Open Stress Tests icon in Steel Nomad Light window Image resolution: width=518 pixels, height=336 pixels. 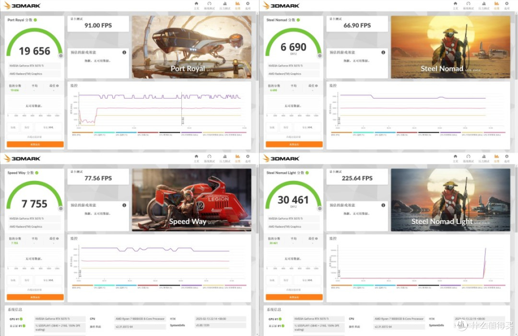click(484, 157)
